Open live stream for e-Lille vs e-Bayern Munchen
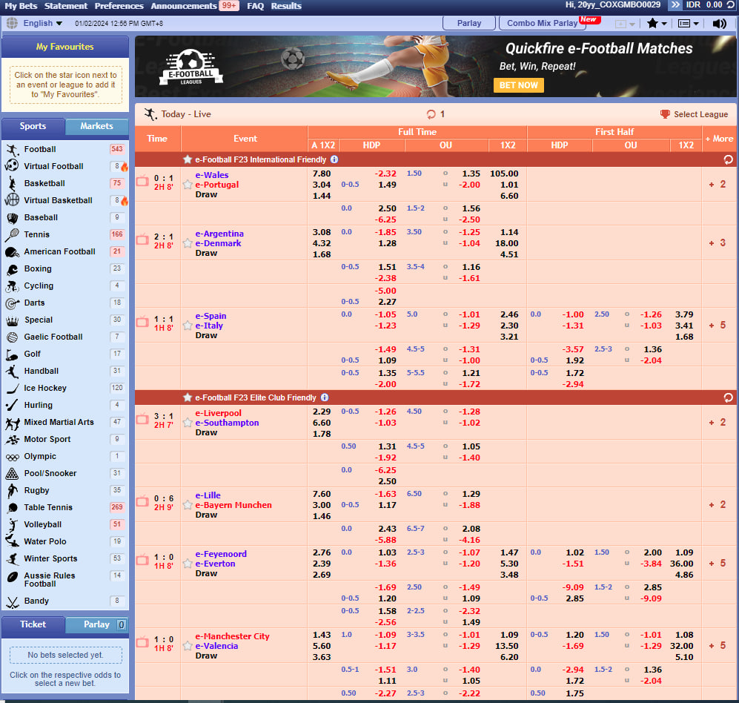Image resolution: width=739 pixels, height=703 pixels. (x=142, y=502)
